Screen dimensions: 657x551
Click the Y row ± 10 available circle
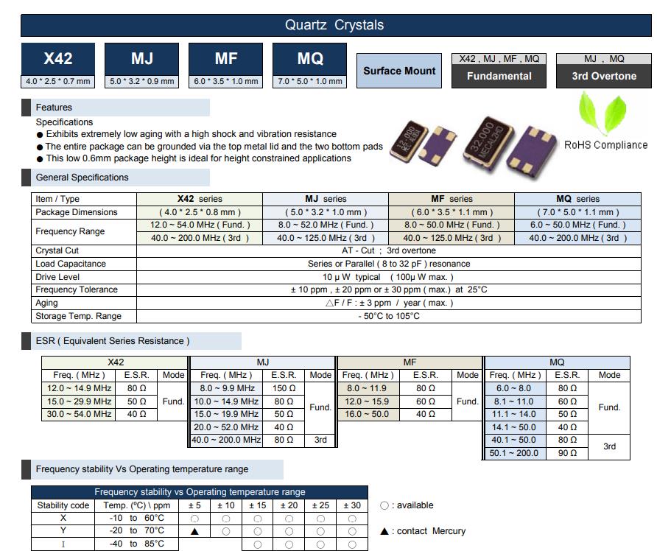226,531
